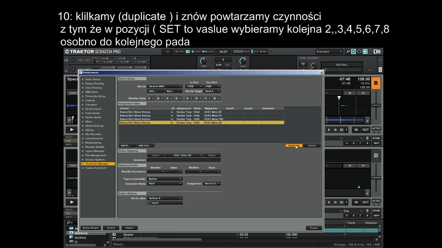Open Decks Layout preferences page

[x=93, y=109]
